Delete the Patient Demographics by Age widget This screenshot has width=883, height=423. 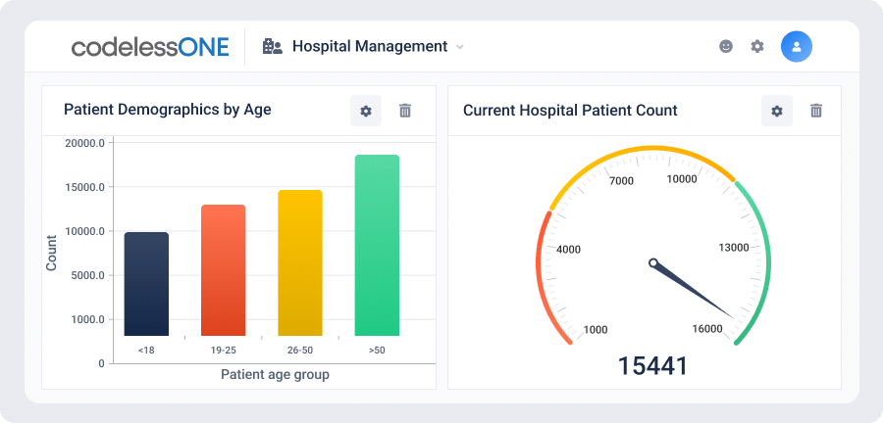405,111
